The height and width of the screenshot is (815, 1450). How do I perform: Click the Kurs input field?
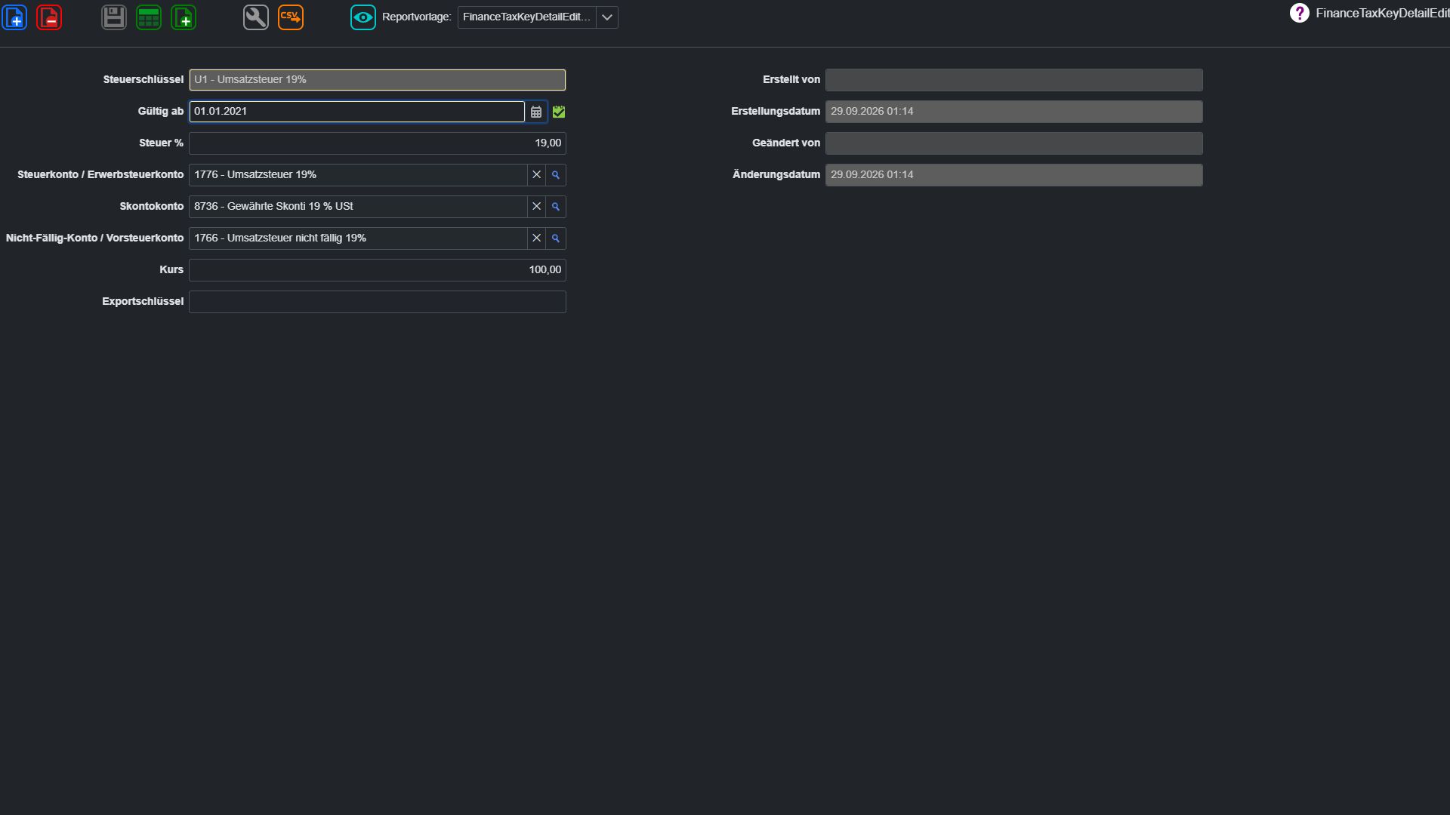[x=377, y=270]
